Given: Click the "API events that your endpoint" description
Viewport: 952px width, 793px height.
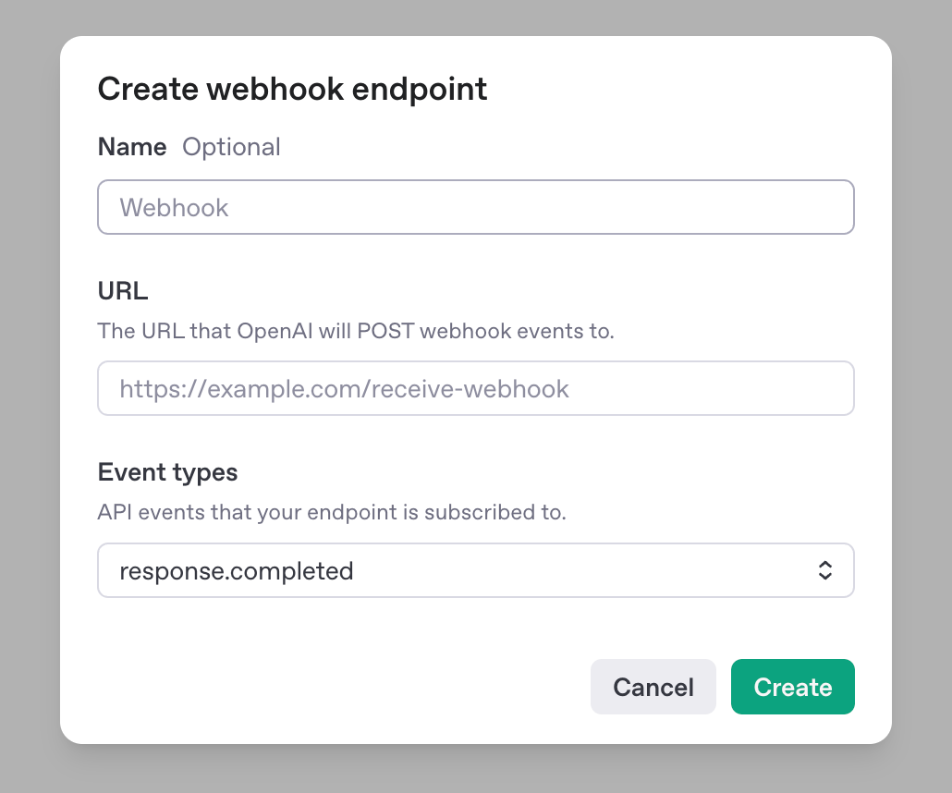Looking at the screenshot, I should [x=332, y=512].
